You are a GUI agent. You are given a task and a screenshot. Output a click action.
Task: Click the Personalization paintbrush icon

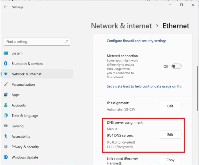click(x=6, y=85)
